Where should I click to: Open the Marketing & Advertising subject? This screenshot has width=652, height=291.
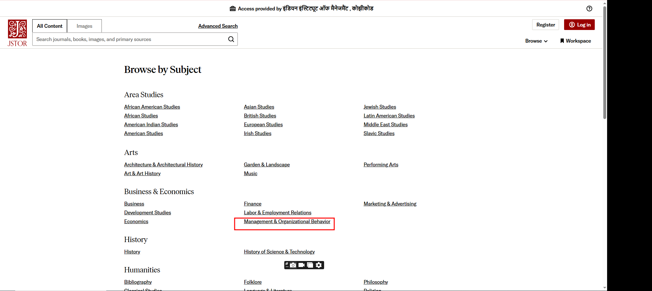pyautogui.click(x=390, y=204)
